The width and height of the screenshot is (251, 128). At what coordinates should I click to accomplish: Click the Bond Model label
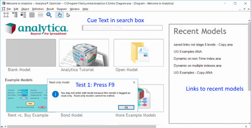72,115
